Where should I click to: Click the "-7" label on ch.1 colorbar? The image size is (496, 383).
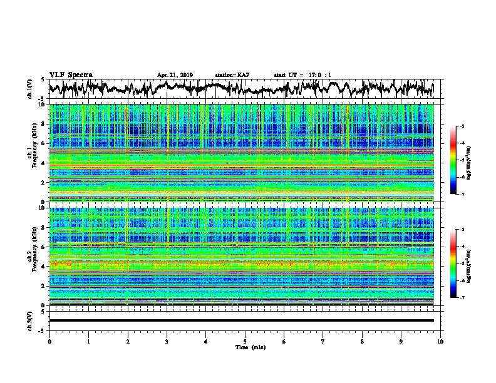[x=462, y=194]
